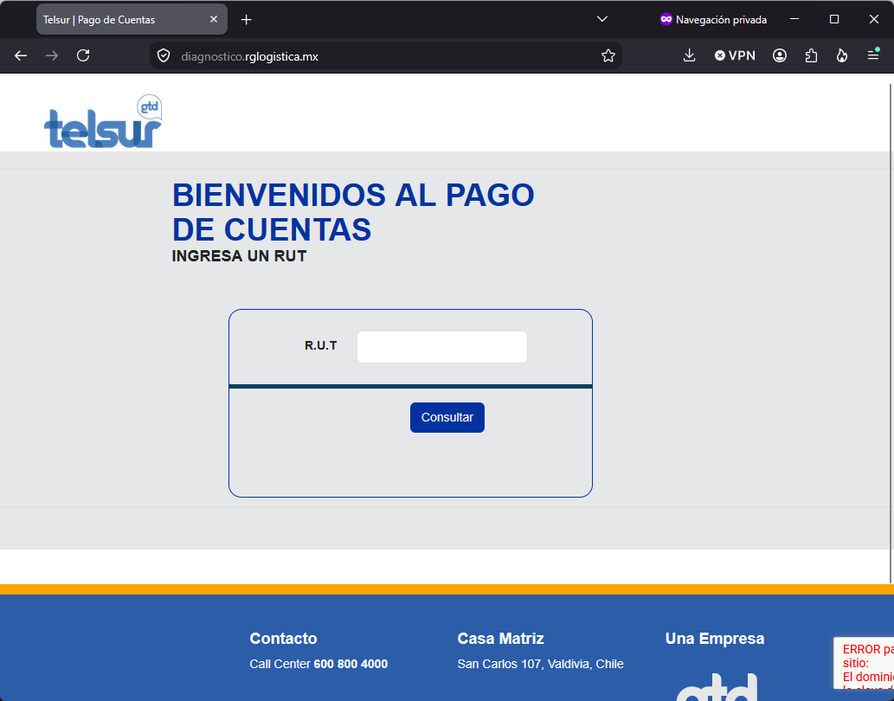Open the VPN toolbar button
The height and width of the screenshot is (701, 894).
point(735,55)
